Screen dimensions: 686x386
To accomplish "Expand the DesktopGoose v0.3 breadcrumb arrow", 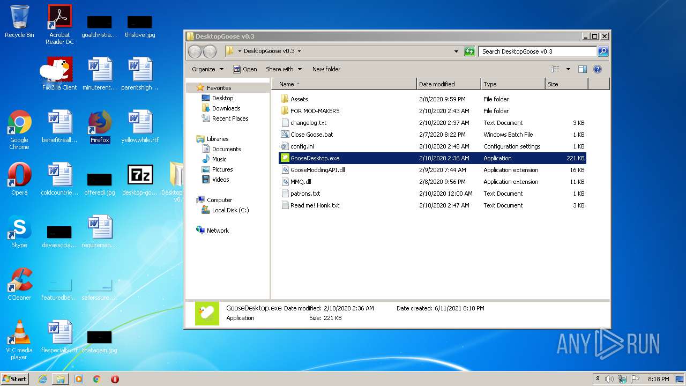I will tap(299, 51).
